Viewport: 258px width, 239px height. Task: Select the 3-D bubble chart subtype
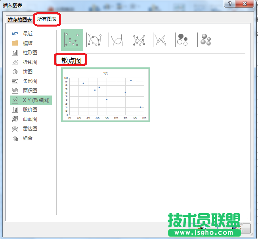coord(205,40)
